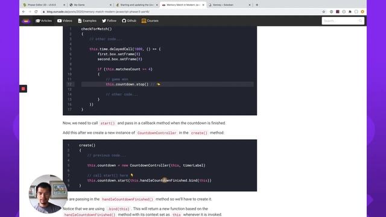Click the presenter webcam thumbnail
Screen dimensions: 386x217
tap(48, 194)
